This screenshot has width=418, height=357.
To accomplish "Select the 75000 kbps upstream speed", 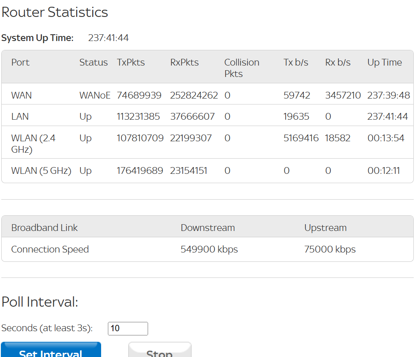I will pos(330,250).
